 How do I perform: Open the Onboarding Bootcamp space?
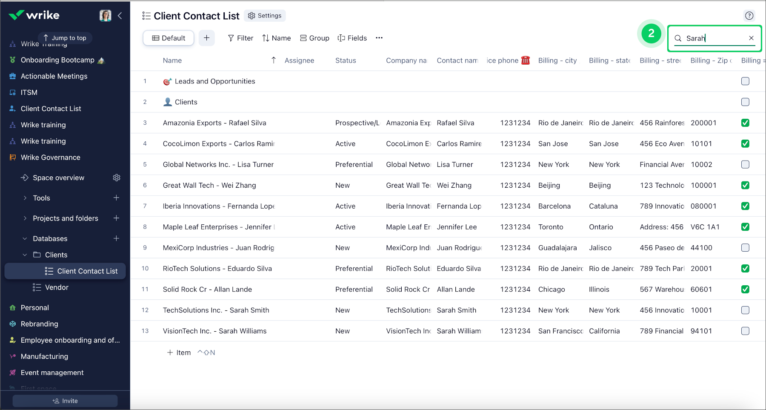coord(57,60)
